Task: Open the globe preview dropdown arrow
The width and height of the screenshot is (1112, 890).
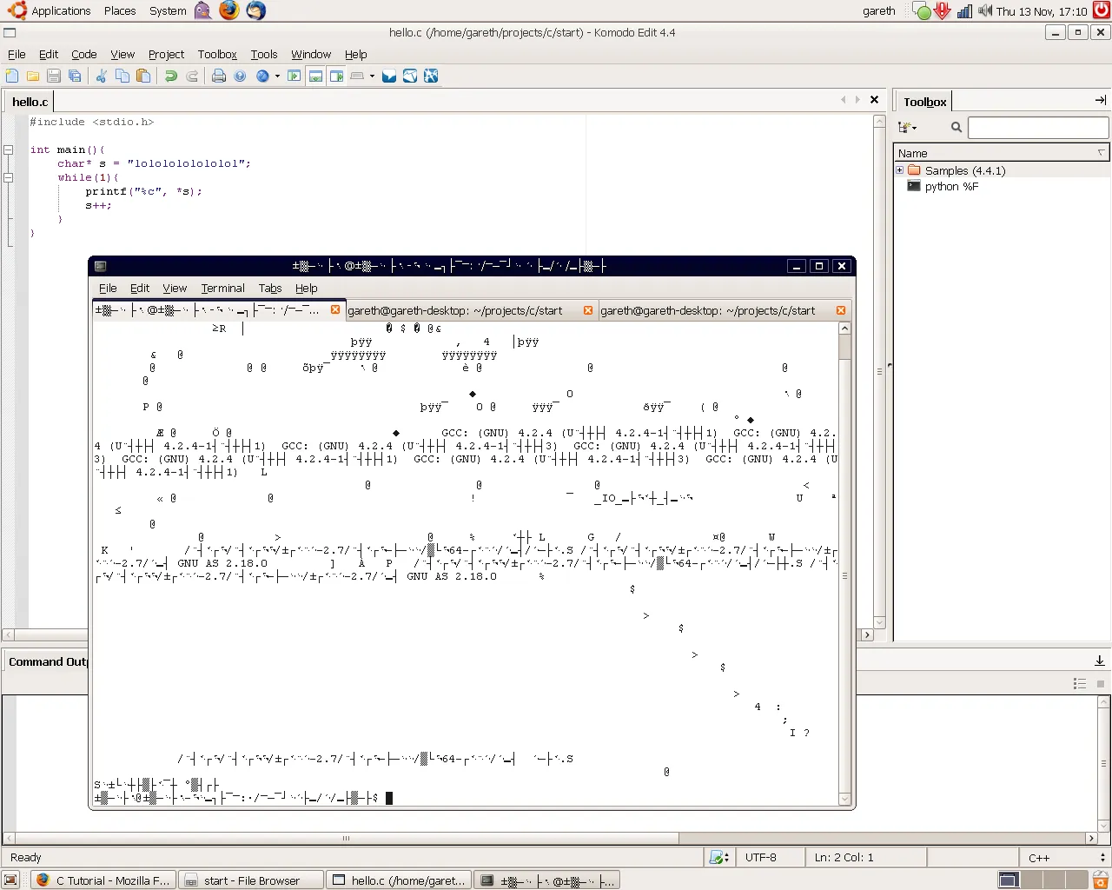Action: click(277, 76)
